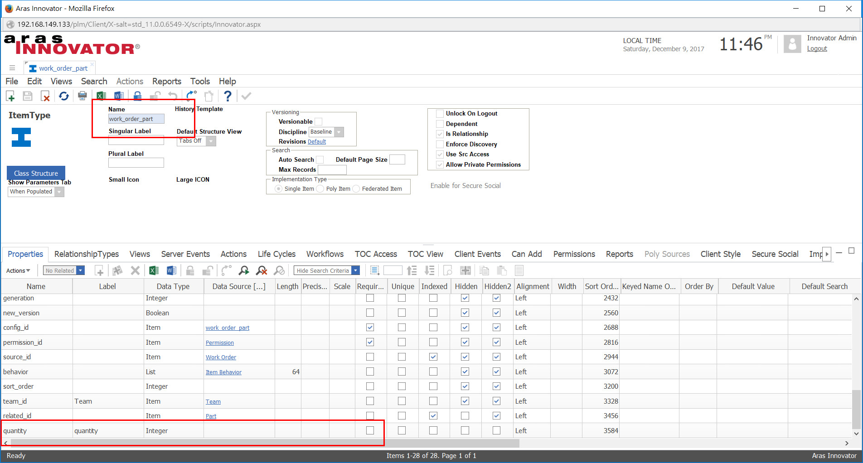Click the Undo arrow icon
Image resolution: width=863 pixels, height=463 pixels.
[173, 96]
